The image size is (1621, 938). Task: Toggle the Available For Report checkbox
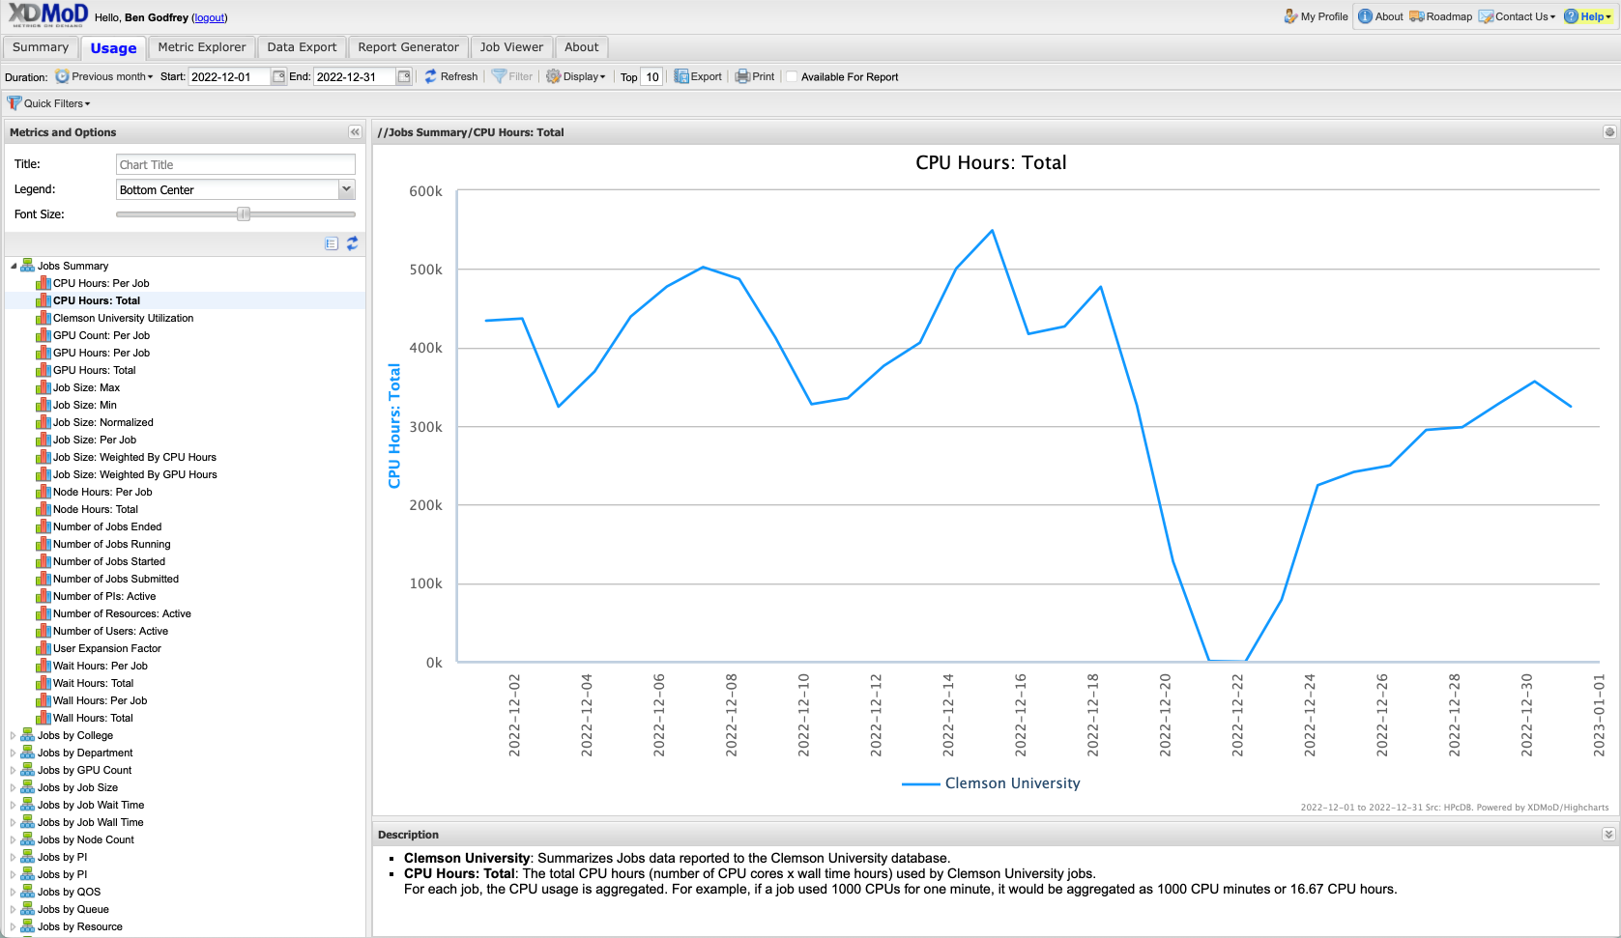(792, 76)
